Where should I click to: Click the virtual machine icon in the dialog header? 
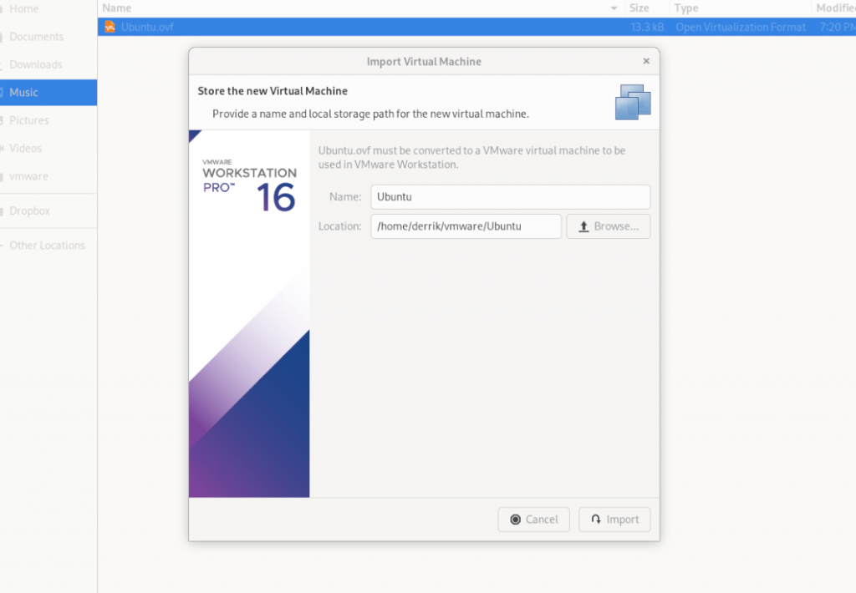click(633, 100)
